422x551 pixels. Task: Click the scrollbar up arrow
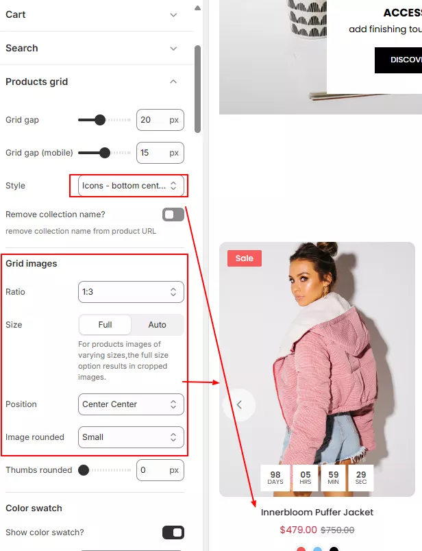(x=198, y=8)
